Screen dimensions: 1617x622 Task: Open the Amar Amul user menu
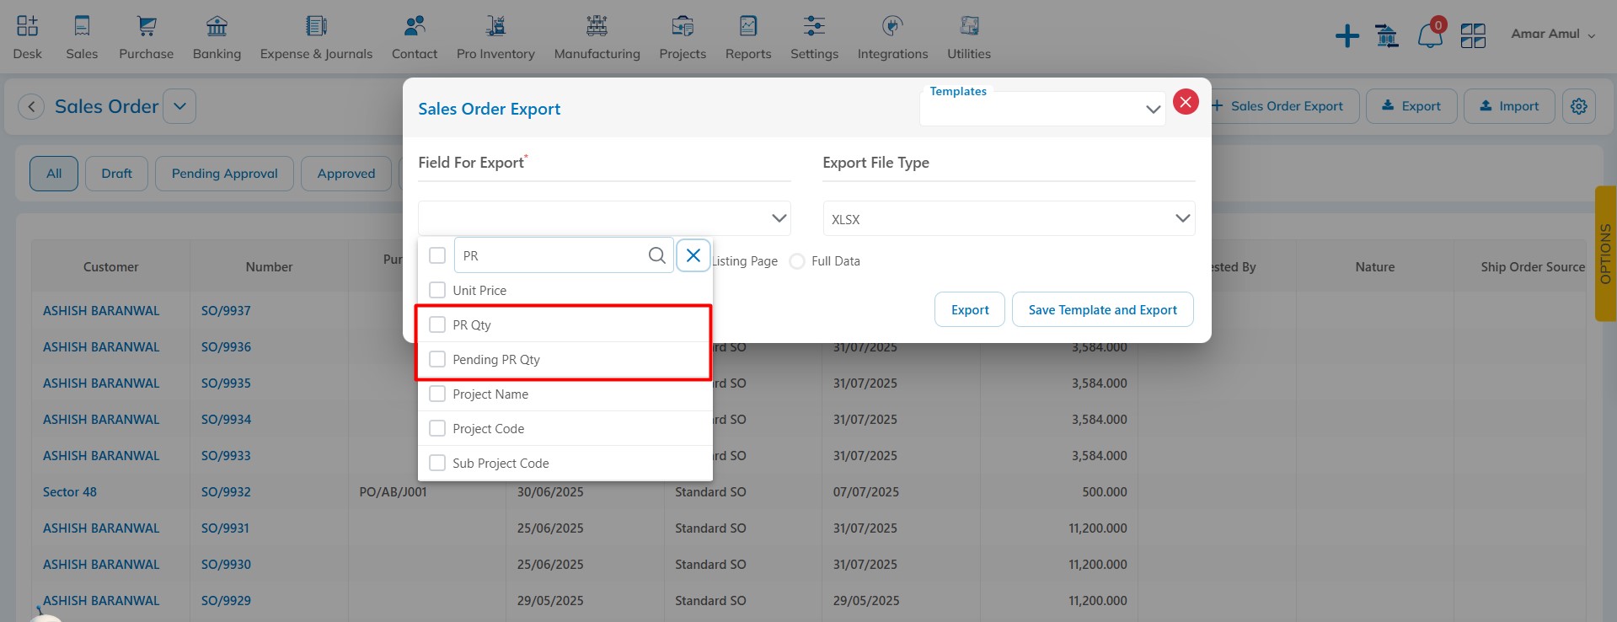coord(1553,34)
